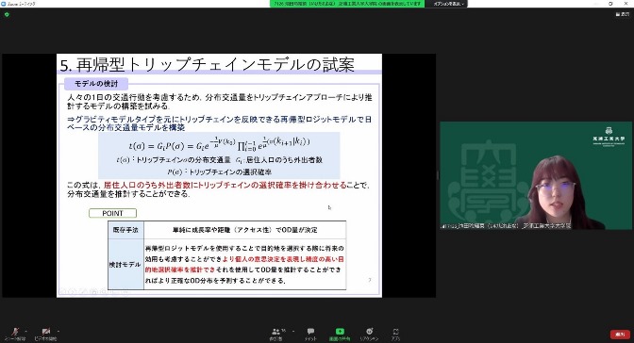Click the speaker's name label
This screenshot has height=343, width=634.
point(507,226)
